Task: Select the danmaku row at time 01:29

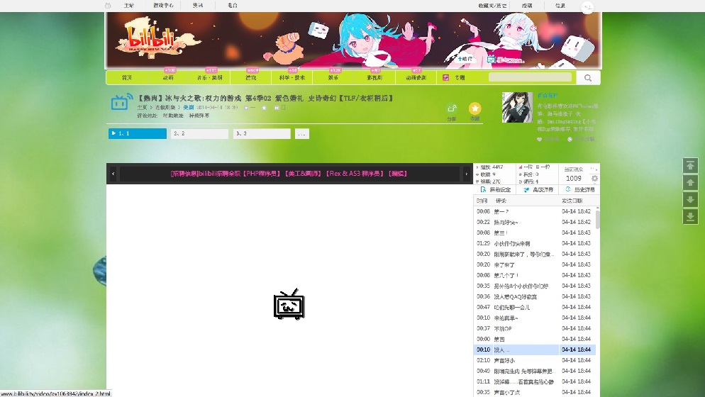Action: [535, 243]
